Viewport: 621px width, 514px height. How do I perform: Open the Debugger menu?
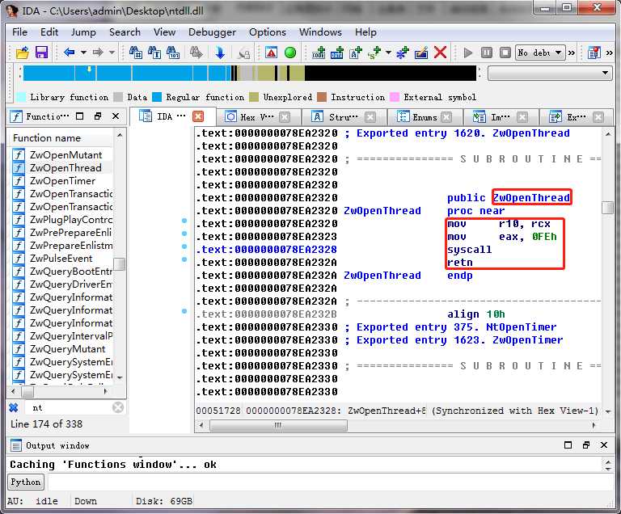[212, 32]
